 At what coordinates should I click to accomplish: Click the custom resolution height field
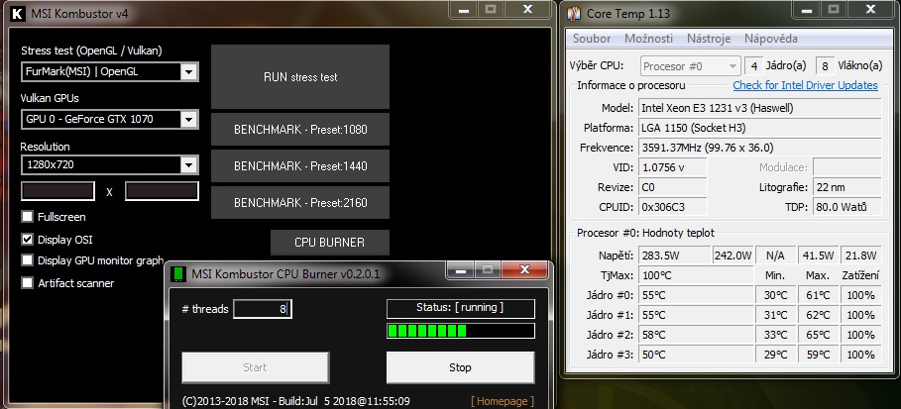click(x=162, y=191)
